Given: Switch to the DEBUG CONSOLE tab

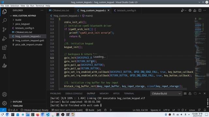Looking at the screenshot, I should (x=74, y=94).
